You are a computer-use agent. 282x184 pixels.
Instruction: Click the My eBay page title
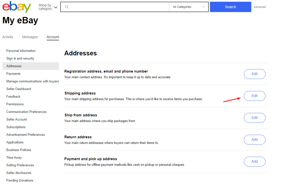pos(20,20)
